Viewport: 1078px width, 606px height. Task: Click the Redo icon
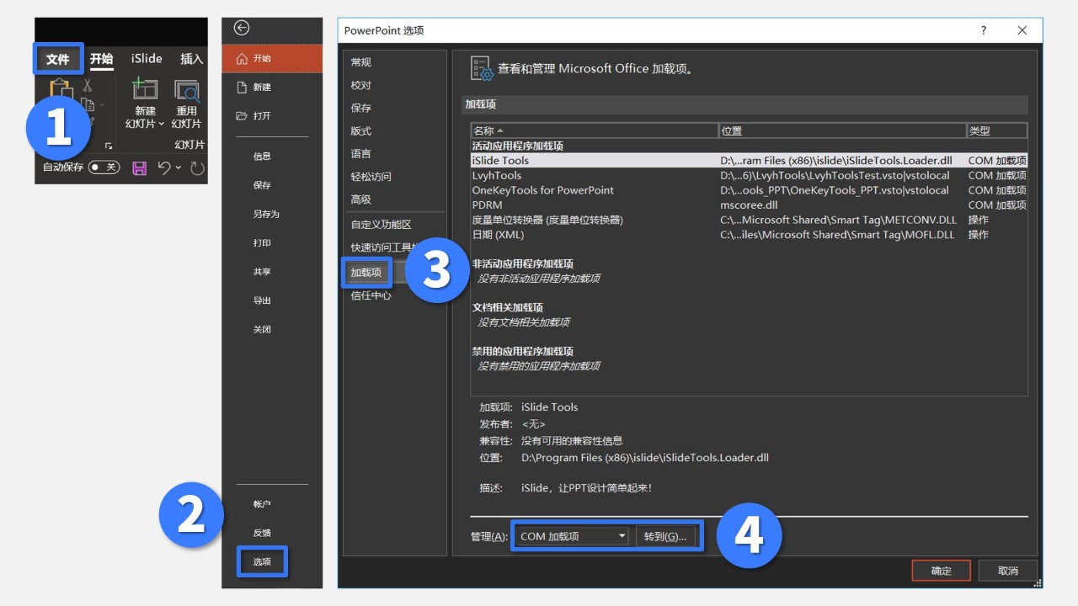(x=195, y=168)
